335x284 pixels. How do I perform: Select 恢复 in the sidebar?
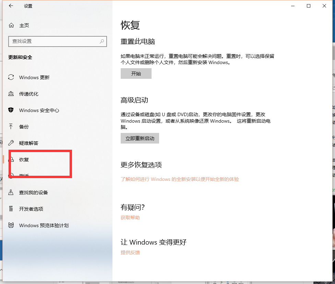point(24,160)
